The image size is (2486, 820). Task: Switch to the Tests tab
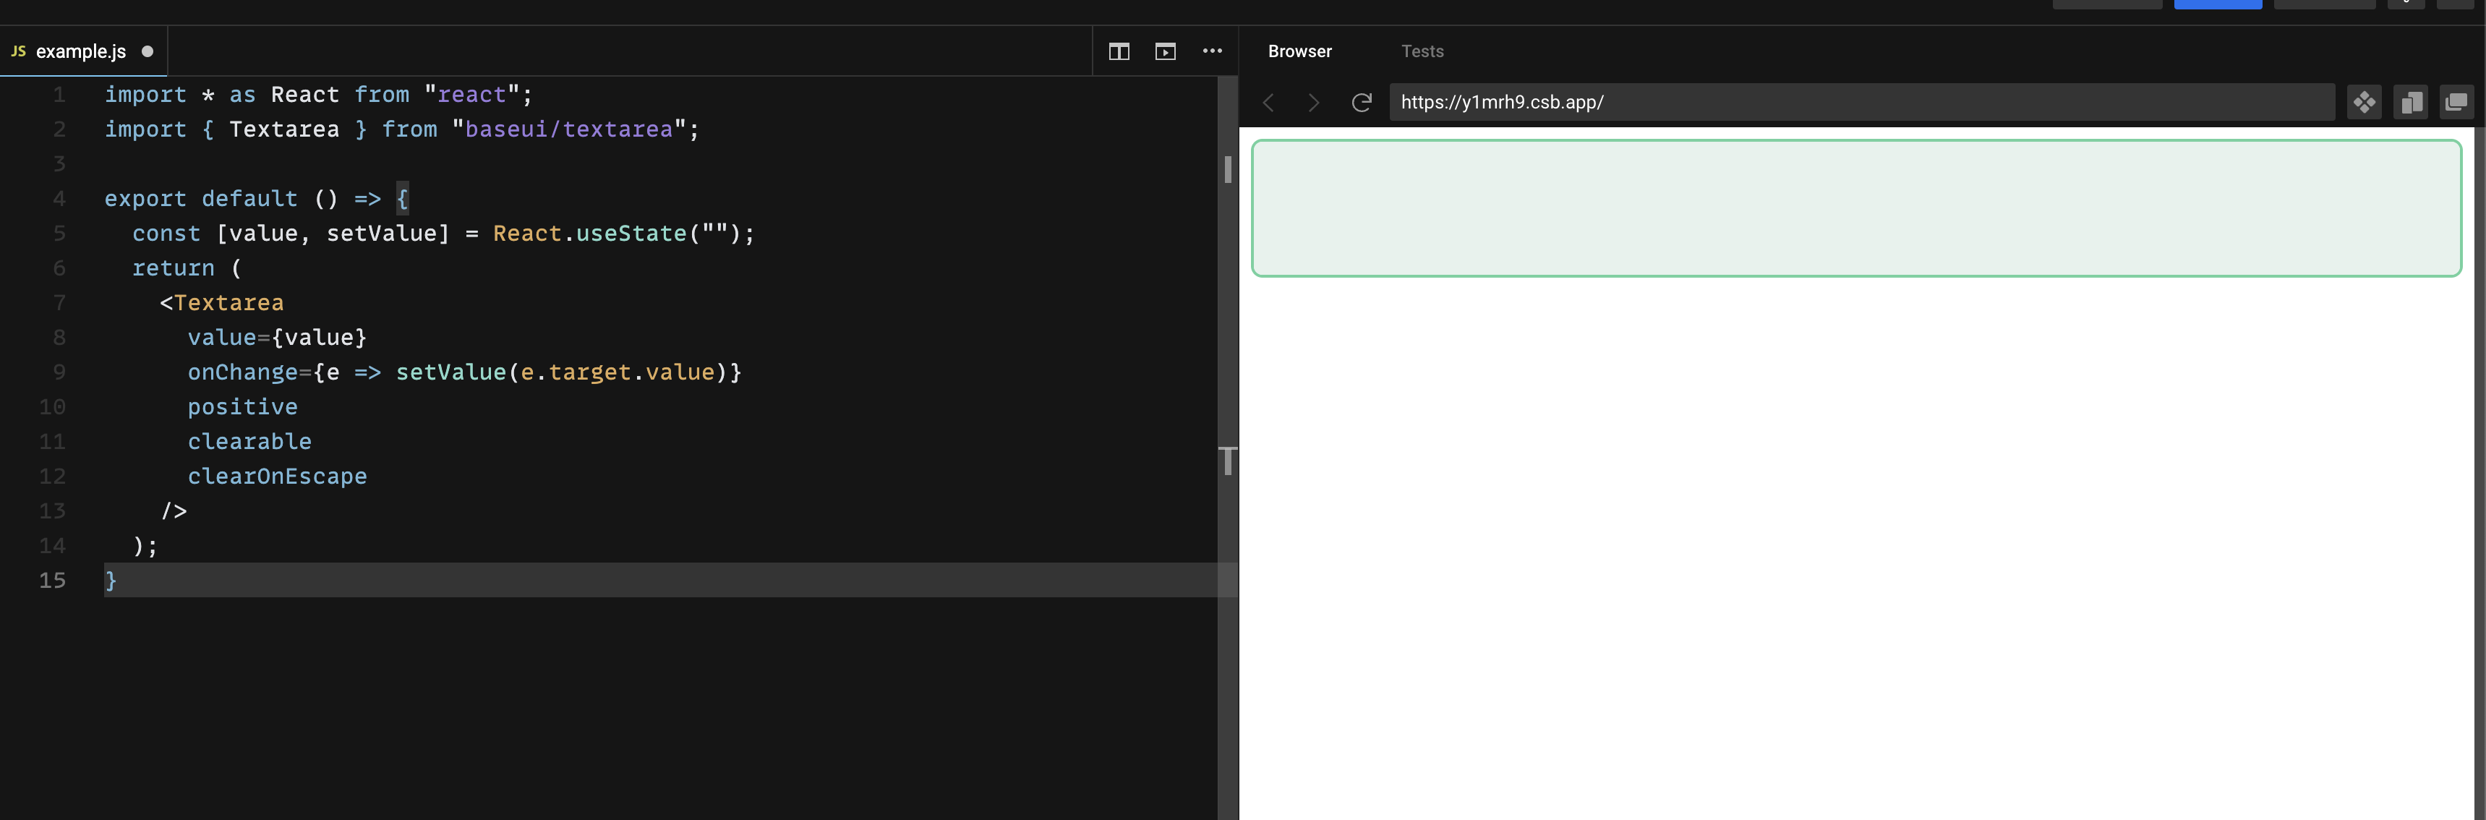point(1422,51)
